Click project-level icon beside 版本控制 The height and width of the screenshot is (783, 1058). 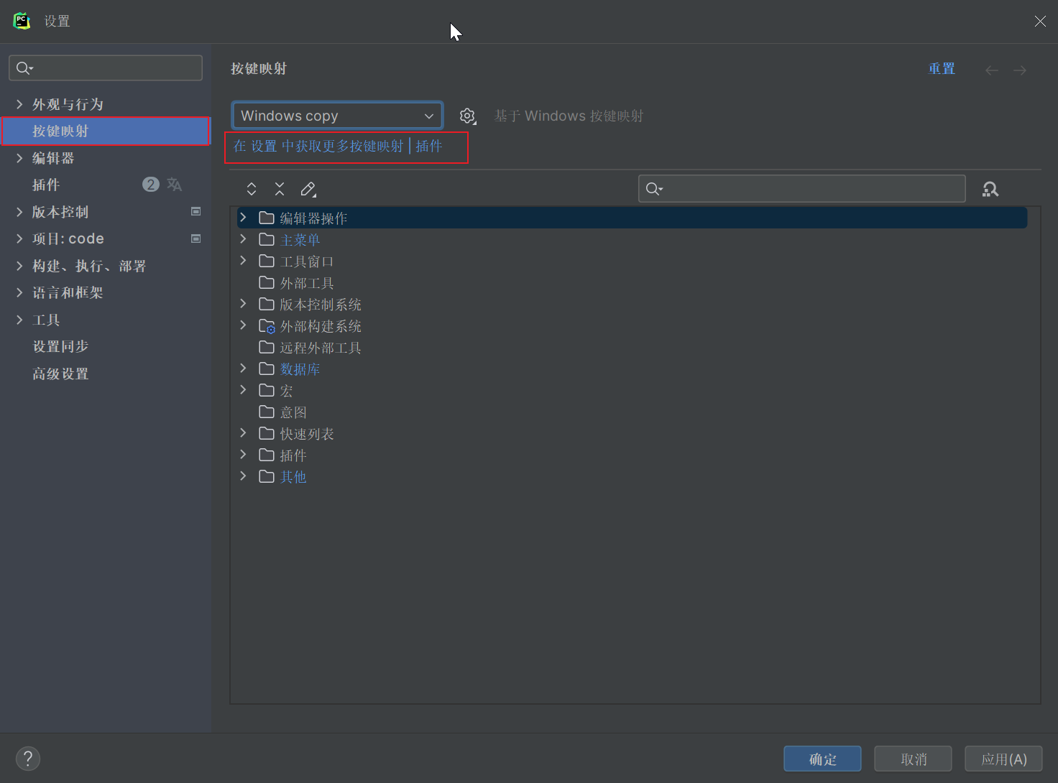coord(195,211)
